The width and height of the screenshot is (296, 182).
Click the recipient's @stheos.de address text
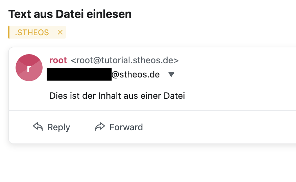click(135, 74)
